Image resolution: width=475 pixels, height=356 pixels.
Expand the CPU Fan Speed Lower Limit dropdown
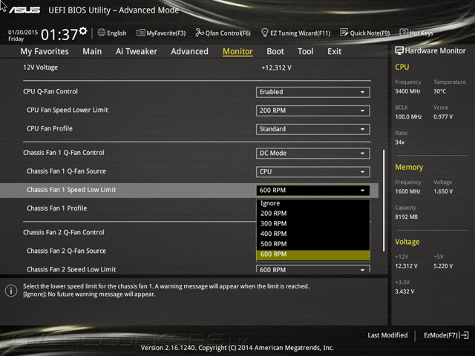313,111
